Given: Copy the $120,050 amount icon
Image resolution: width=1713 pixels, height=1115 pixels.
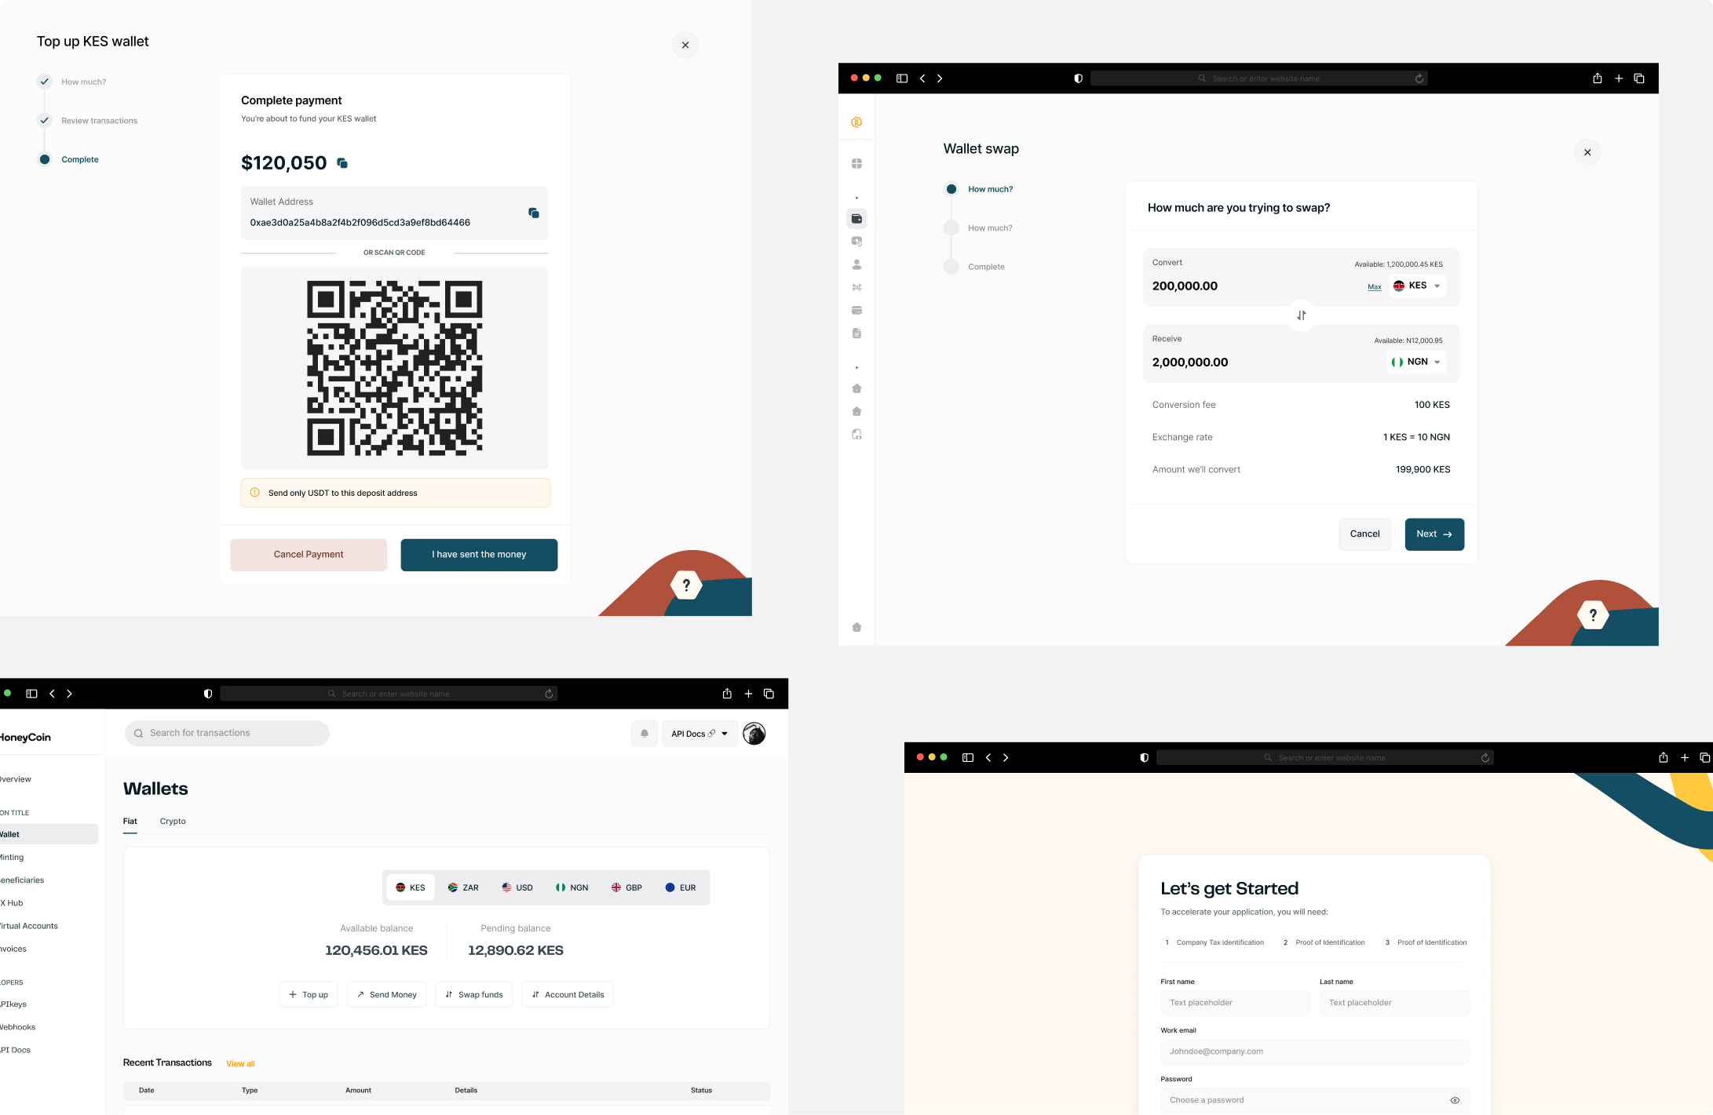Looking at the screenshot, I should (x=342, y=163).
